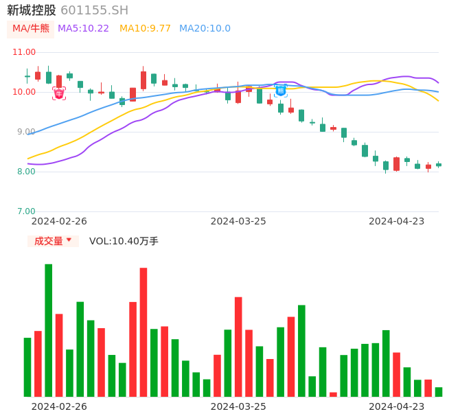Click the 10.00 price axis label
This screenshot has width=471, height=416.
click(x=24, y=92)
